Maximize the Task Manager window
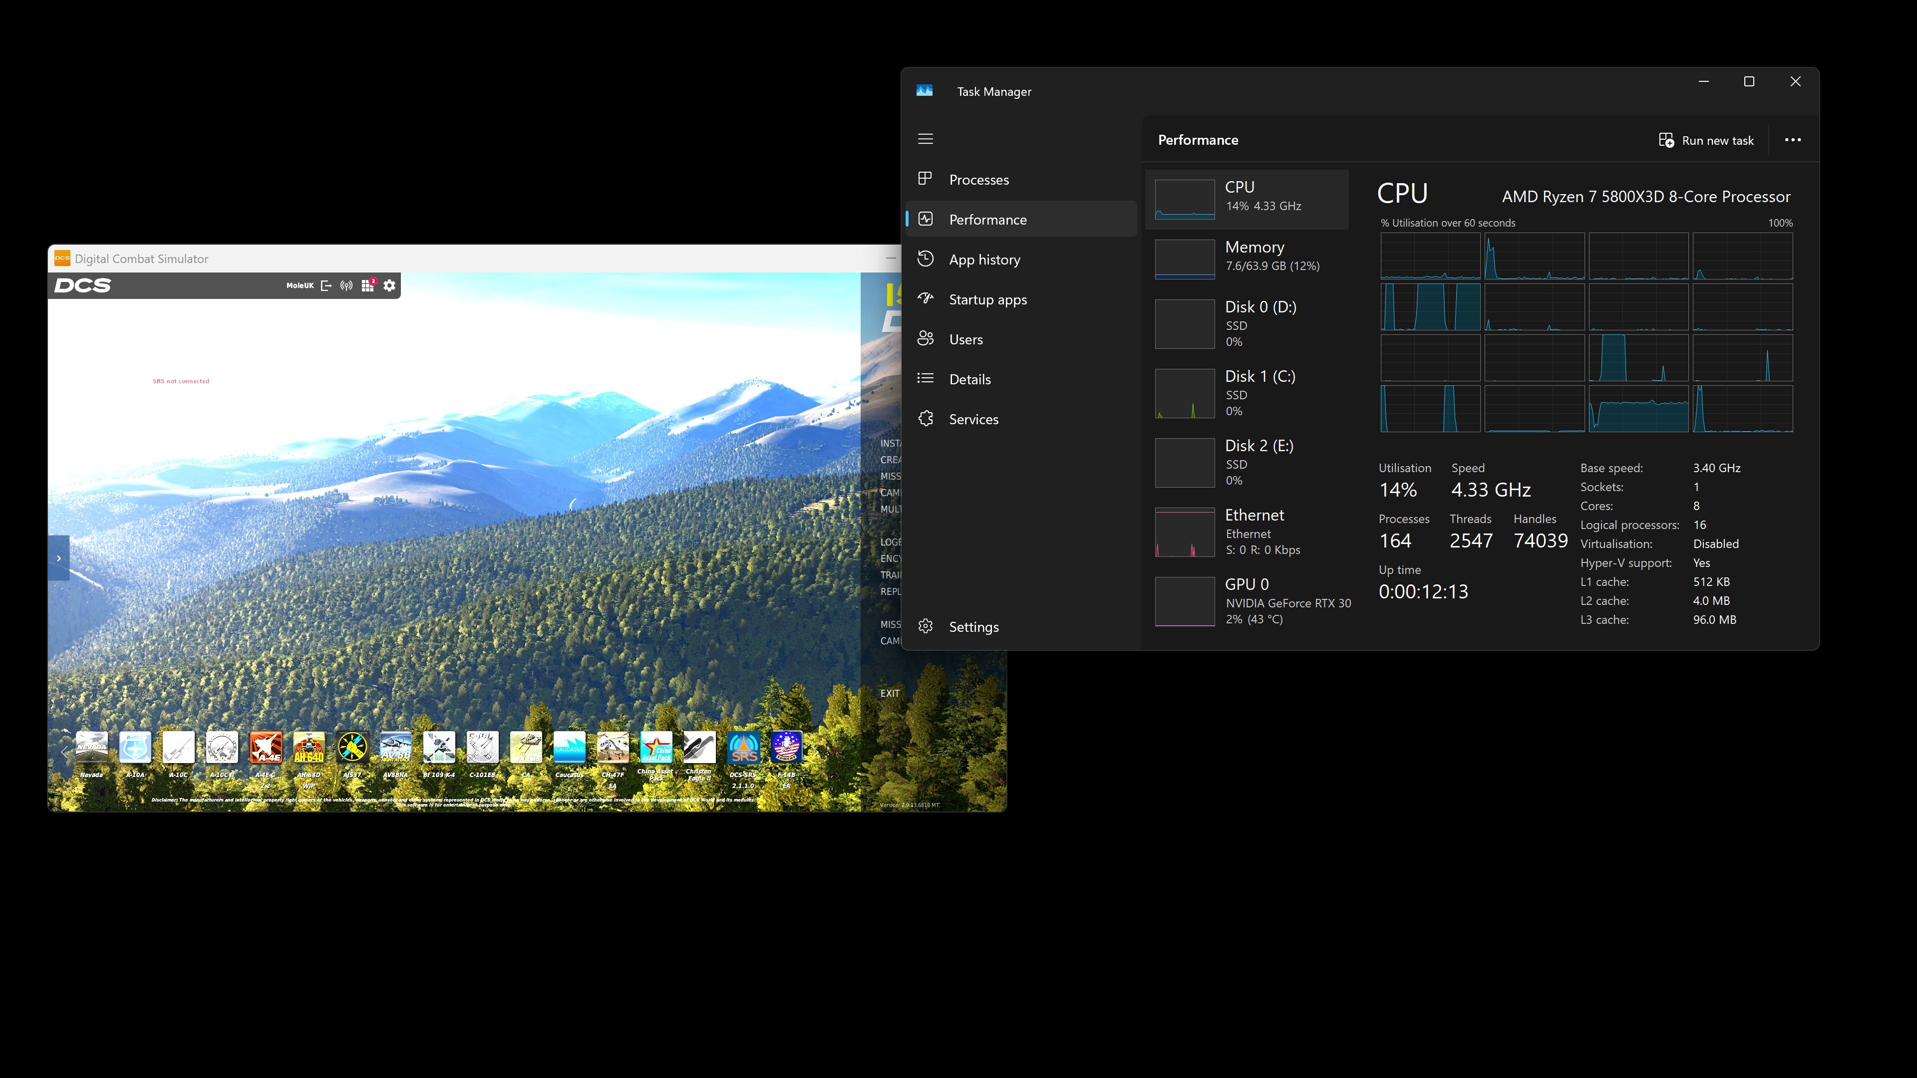1917x1078 pixels. pos(1749,81)
